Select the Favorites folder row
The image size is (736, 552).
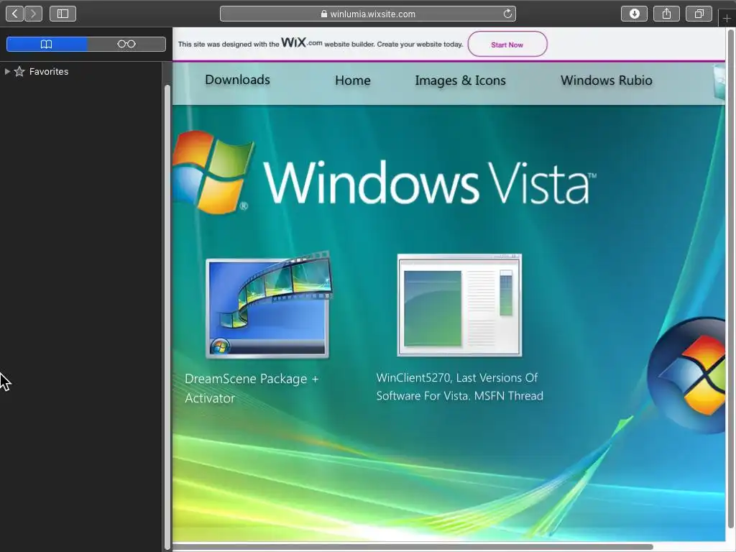pyautogui.click(x=80, y=71)
